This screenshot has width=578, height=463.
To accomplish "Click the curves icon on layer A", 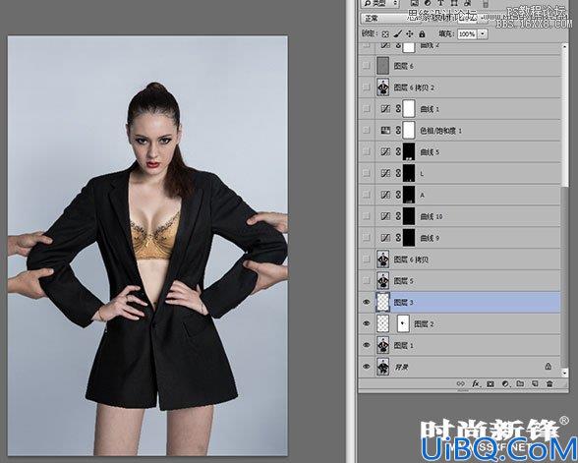I will [385, 195].
